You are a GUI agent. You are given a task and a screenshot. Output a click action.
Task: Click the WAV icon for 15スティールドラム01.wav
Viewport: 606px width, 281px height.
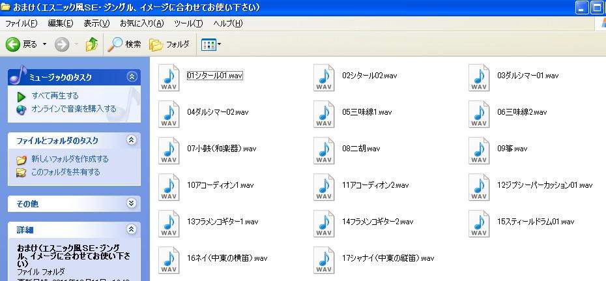coord(479,224)
